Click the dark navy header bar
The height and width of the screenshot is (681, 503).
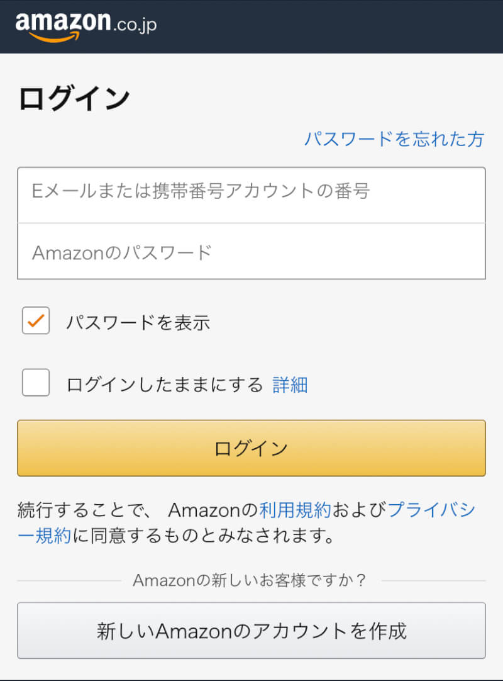point(251,26)
